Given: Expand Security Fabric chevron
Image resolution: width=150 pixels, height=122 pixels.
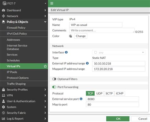Looking at the screenshot, I should click(x=45, y=113).
